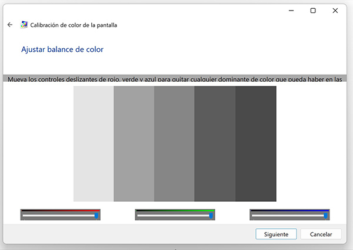The height and width of the screenshot is (250, 353).
Task: Click the left end of the red slider track
Action: (25, 216)
